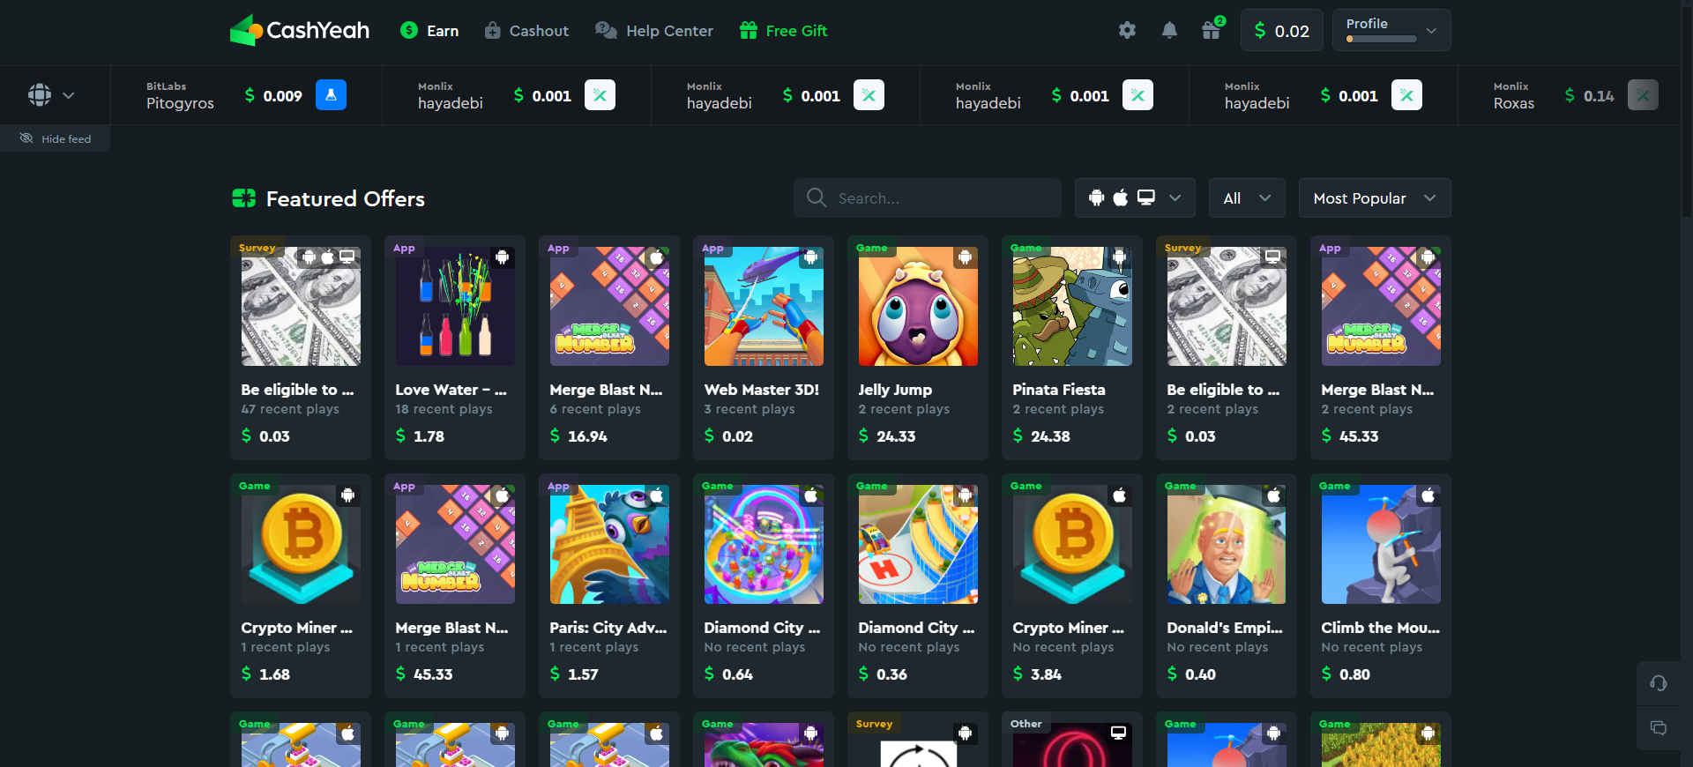Click the $0.14 Roxas feed amount

pos(1589,95)
